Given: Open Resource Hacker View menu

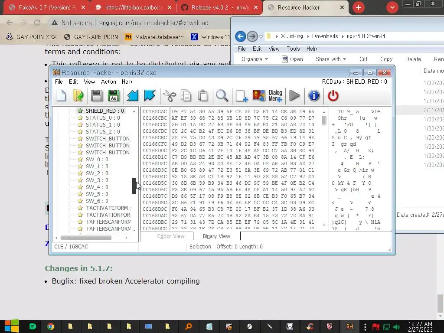Looking at the screenshot, I should click(x=89, y=82).
